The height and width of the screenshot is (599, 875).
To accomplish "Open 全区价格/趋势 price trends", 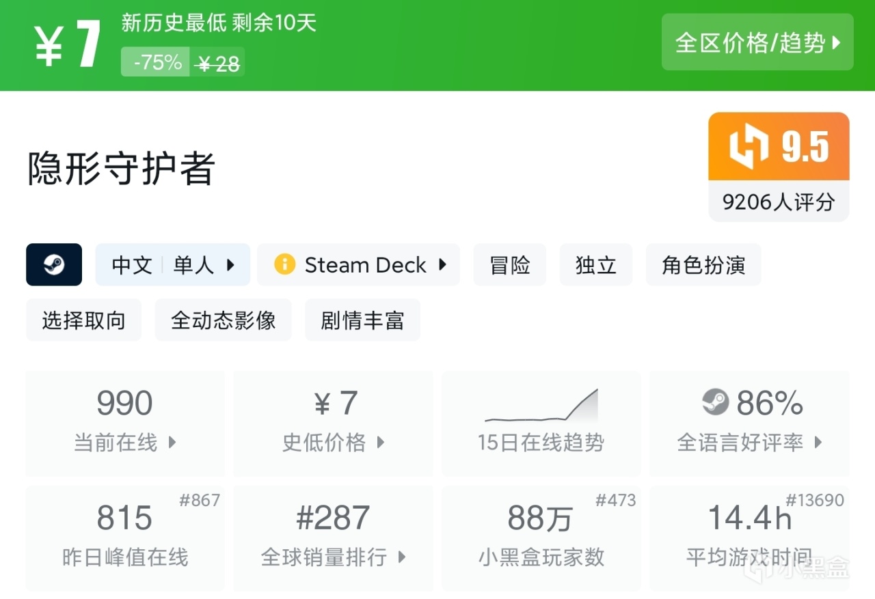I will (757, 42).
